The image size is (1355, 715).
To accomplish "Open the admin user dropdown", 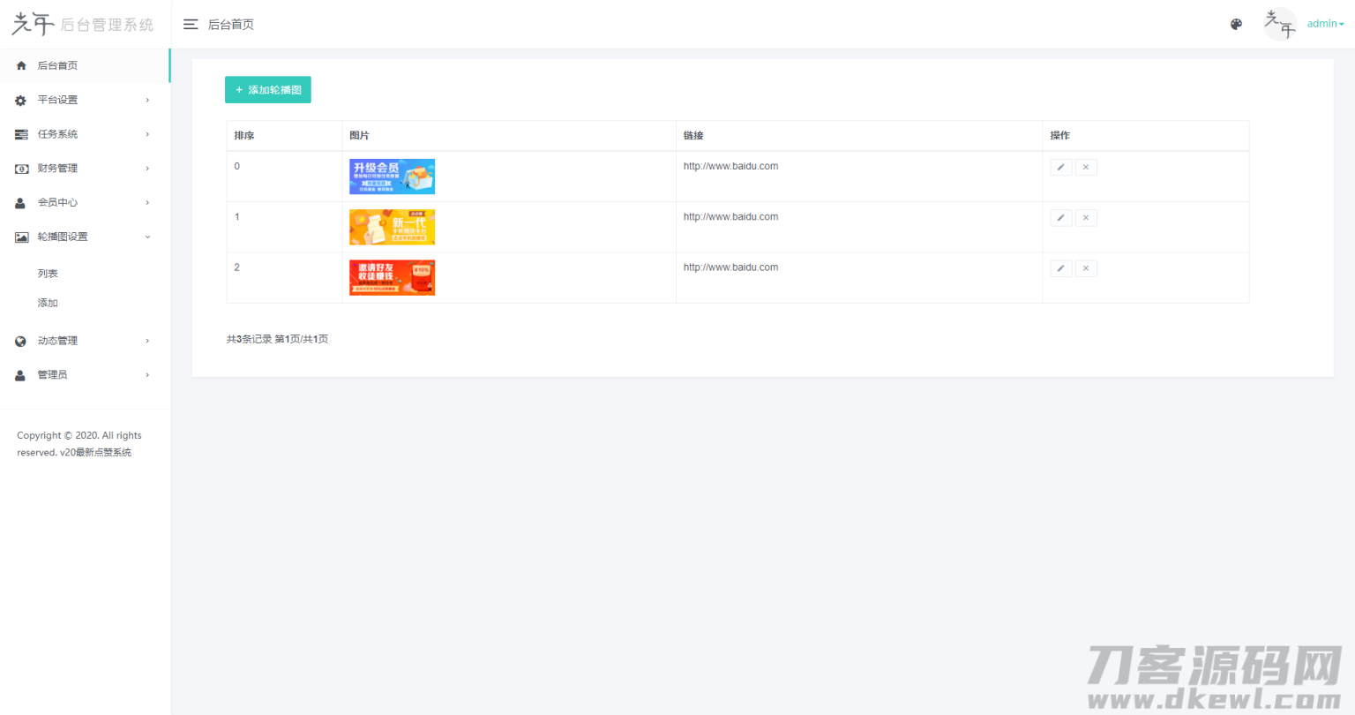I will coord(1325,24).
